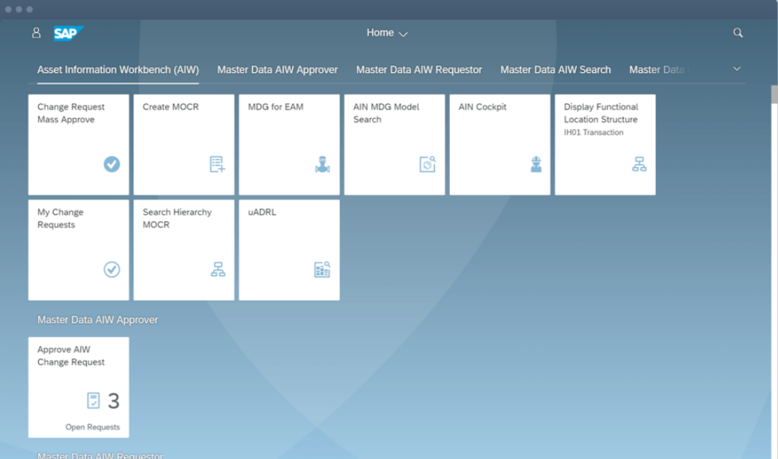Launch MDG for EAM tile

289,145
